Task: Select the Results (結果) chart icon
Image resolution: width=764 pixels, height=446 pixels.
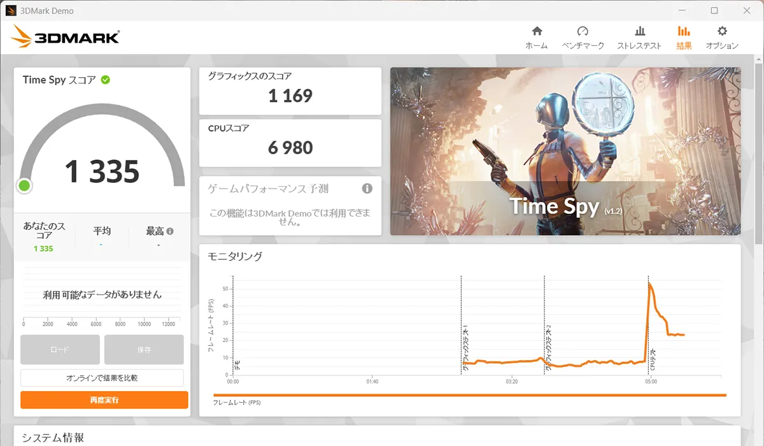Action: (x=684, y=32)
